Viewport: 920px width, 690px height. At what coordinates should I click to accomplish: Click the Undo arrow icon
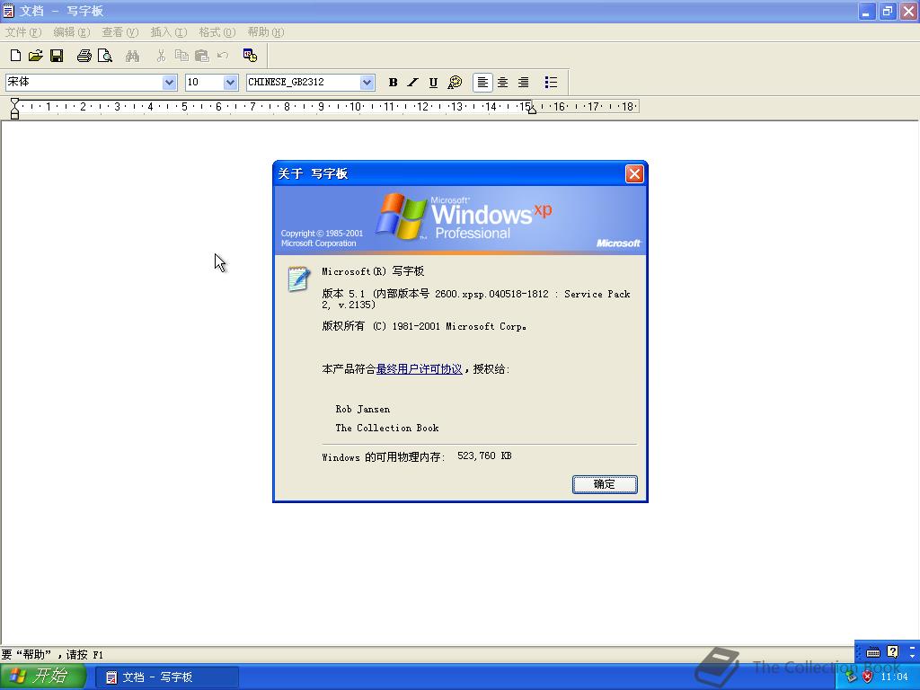click(223, 56)
